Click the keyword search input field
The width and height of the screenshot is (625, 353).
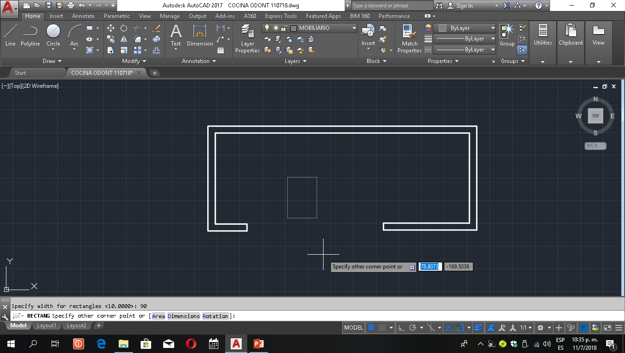(392, 6)
